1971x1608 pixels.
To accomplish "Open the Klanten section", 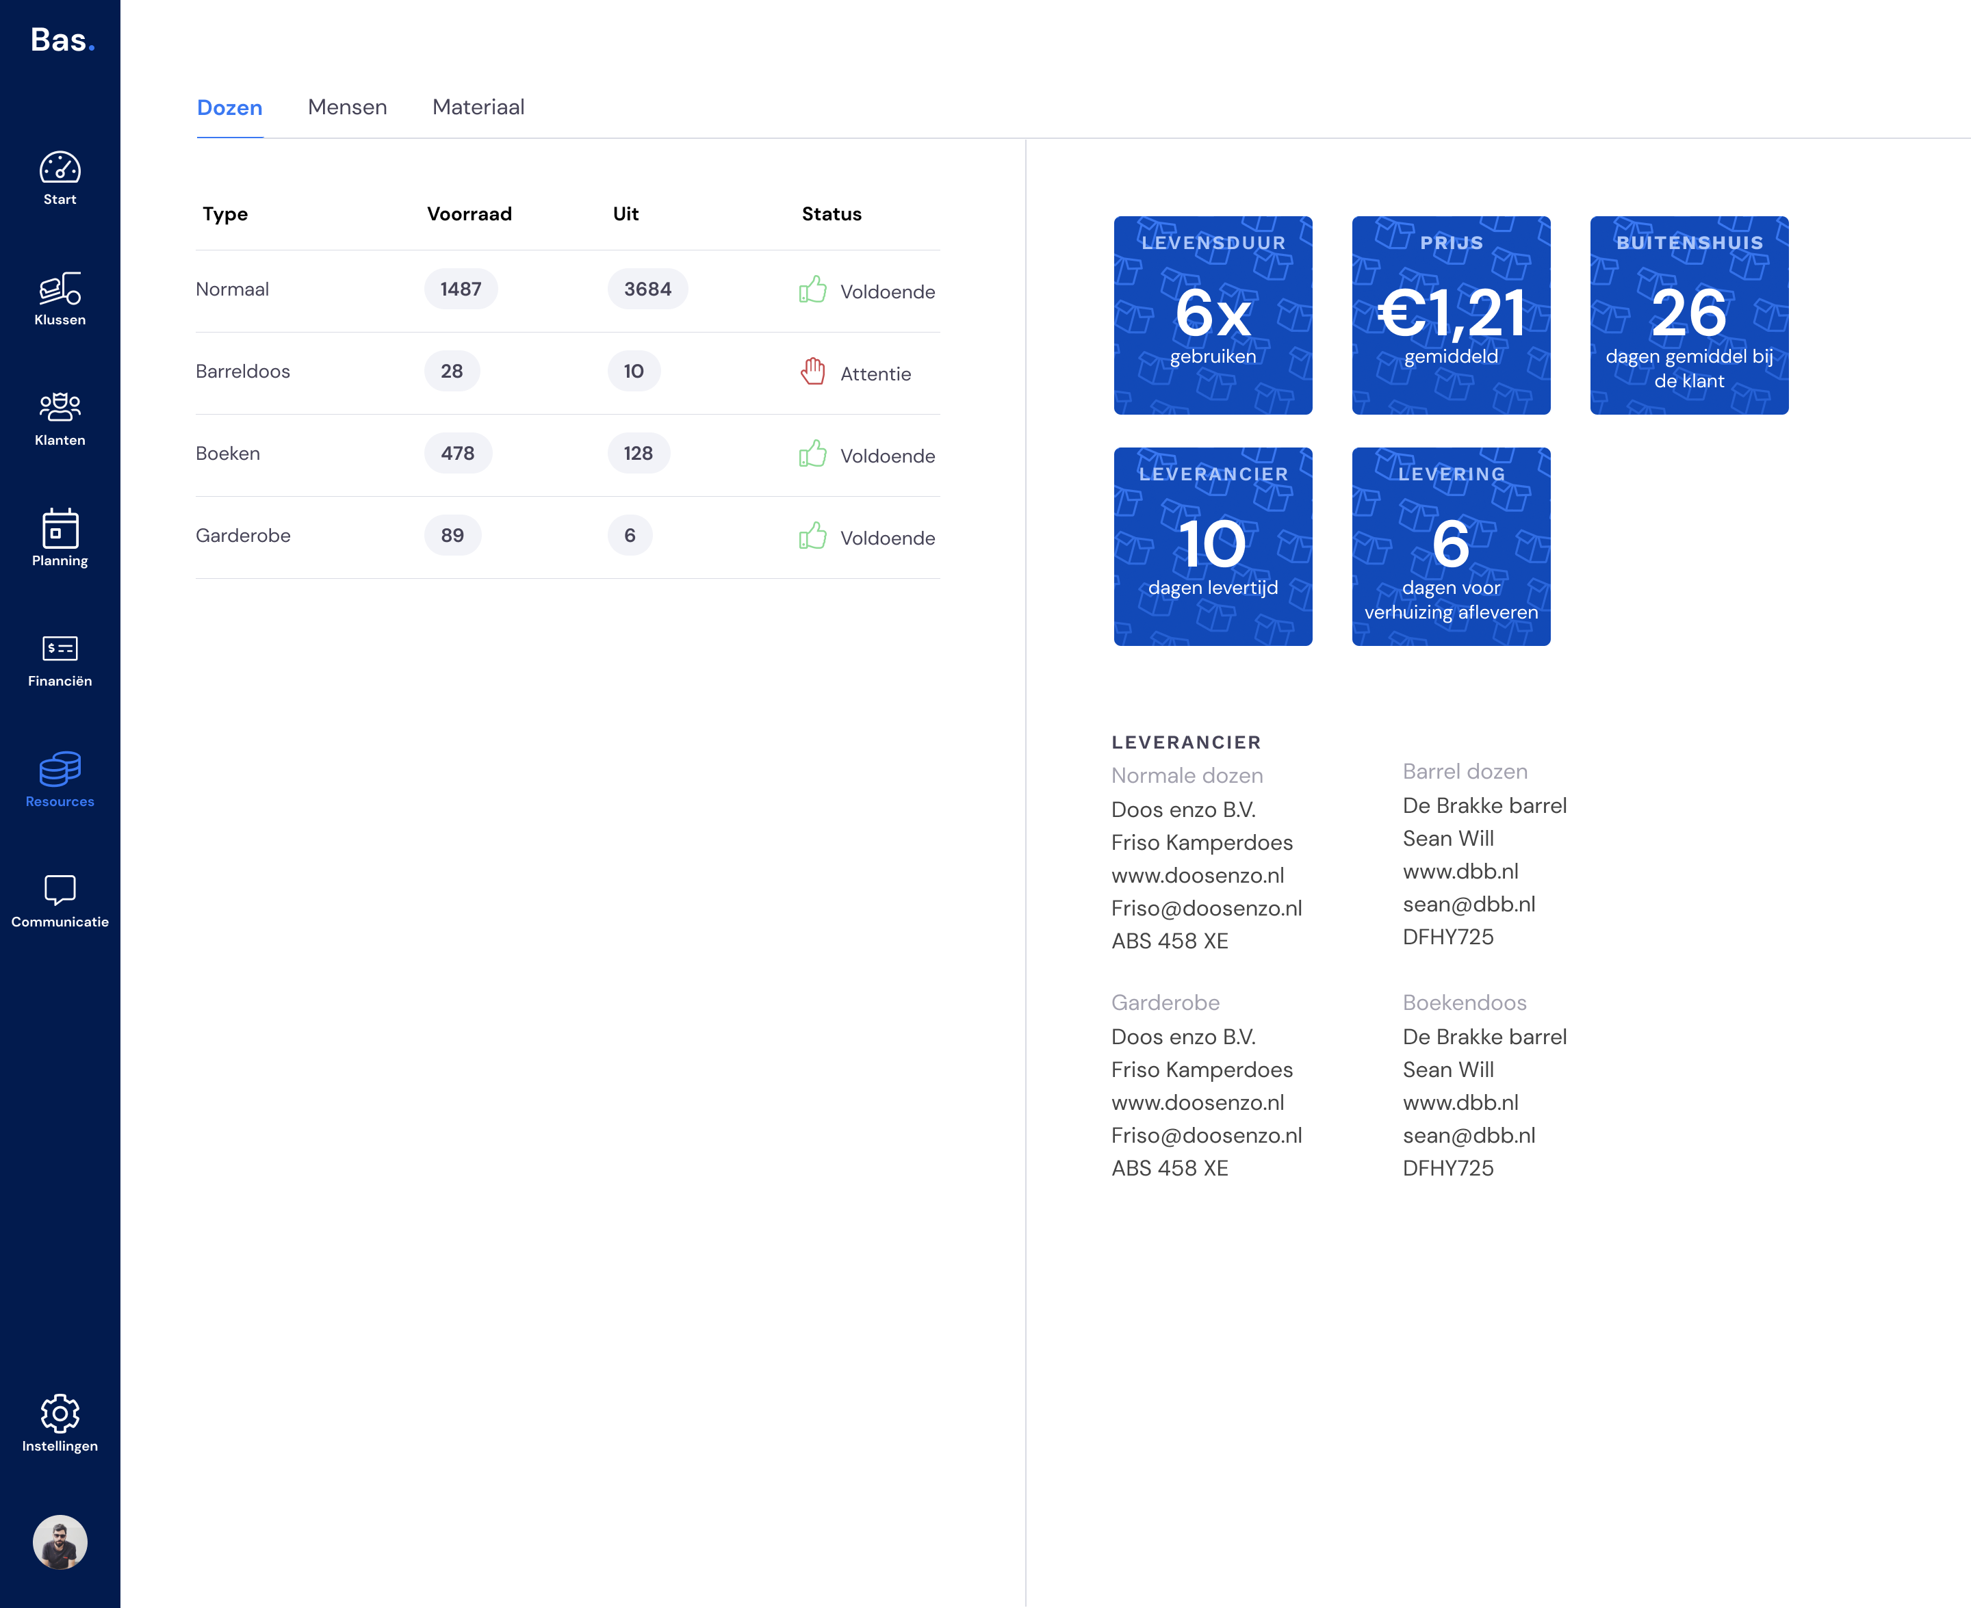I will point(60,409).
